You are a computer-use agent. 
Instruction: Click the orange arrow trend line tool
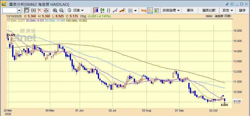point(39,11)
